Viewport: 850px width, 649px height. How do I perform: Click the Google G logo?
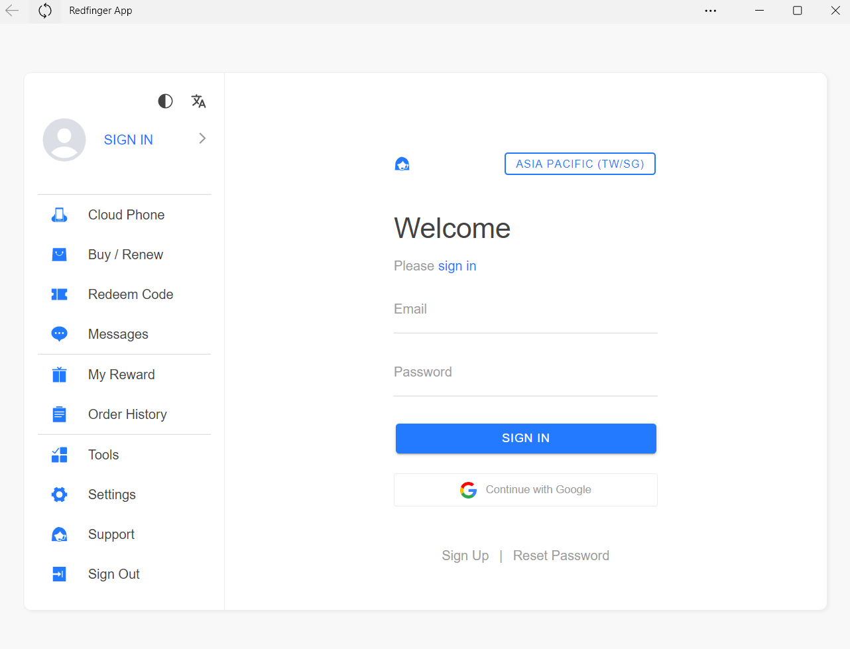[468, 490]
